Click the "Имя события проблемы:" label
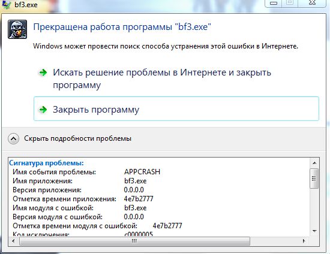The height and width of the screenshot is (254, 330). [x=54, y=172]
